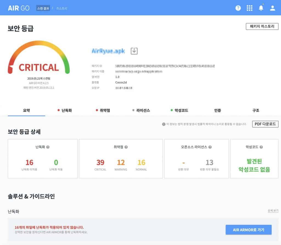
Task: Click the AIR GO logo
Action: (18, 8)
